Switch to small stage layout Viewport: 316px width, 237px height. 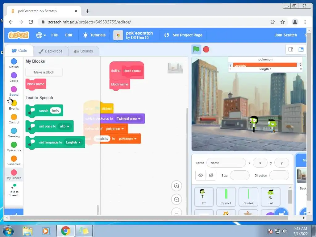[x=291, y=49]
